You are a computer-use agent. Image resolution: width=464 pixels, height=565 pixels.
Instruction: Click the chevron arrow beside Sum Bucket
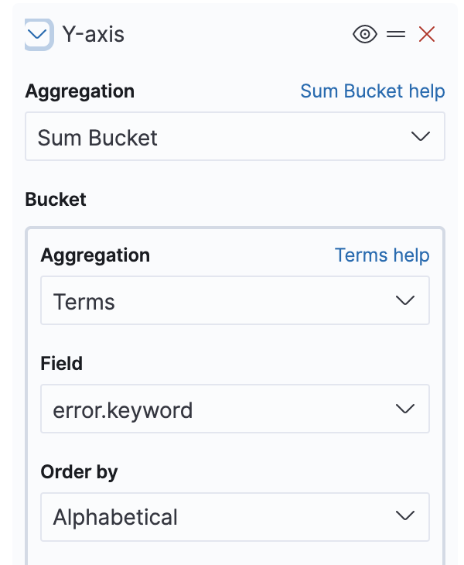tap(421, 136)
